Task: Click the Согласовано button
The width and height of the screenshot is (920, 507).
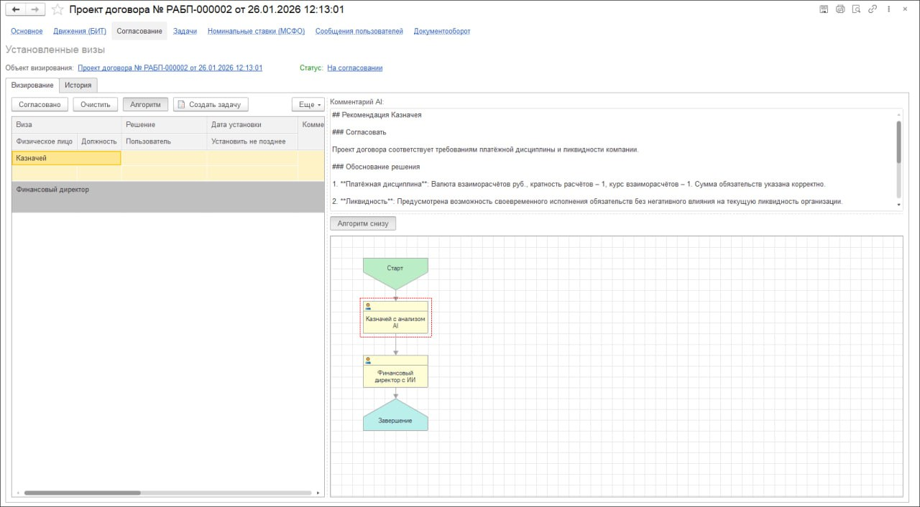Action: (x=40, y=104)
